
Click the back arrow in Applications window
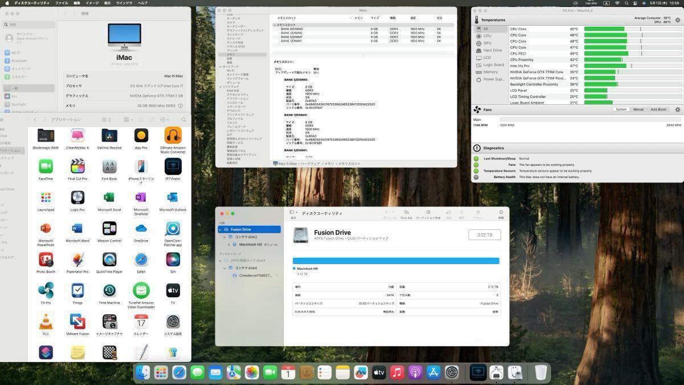(35, 120)
